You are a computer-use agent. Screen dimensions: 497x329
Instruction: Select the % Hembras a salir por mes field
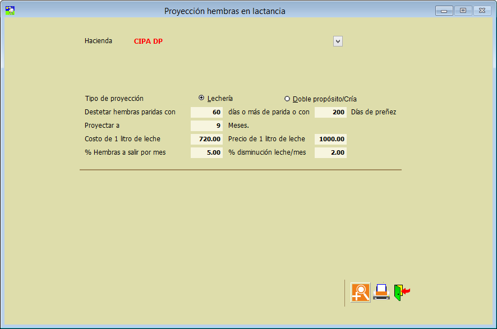[x=206, y=152]
